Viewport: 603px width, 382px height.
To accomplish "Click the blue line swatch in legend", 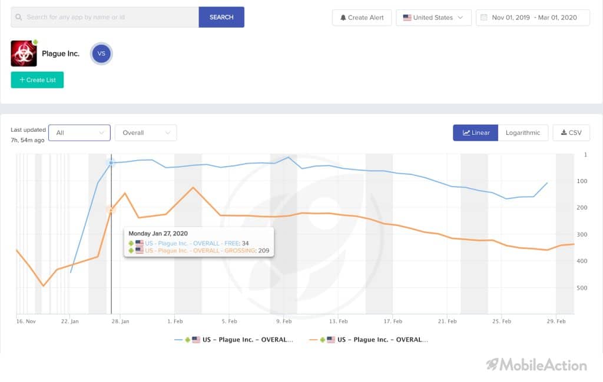I will coord(178,340).
